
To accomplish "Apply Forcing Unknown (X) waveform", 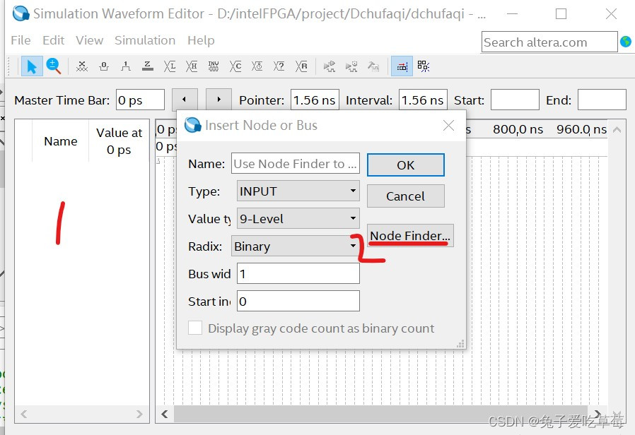I will pyautogui.click(x=82, y=66).
